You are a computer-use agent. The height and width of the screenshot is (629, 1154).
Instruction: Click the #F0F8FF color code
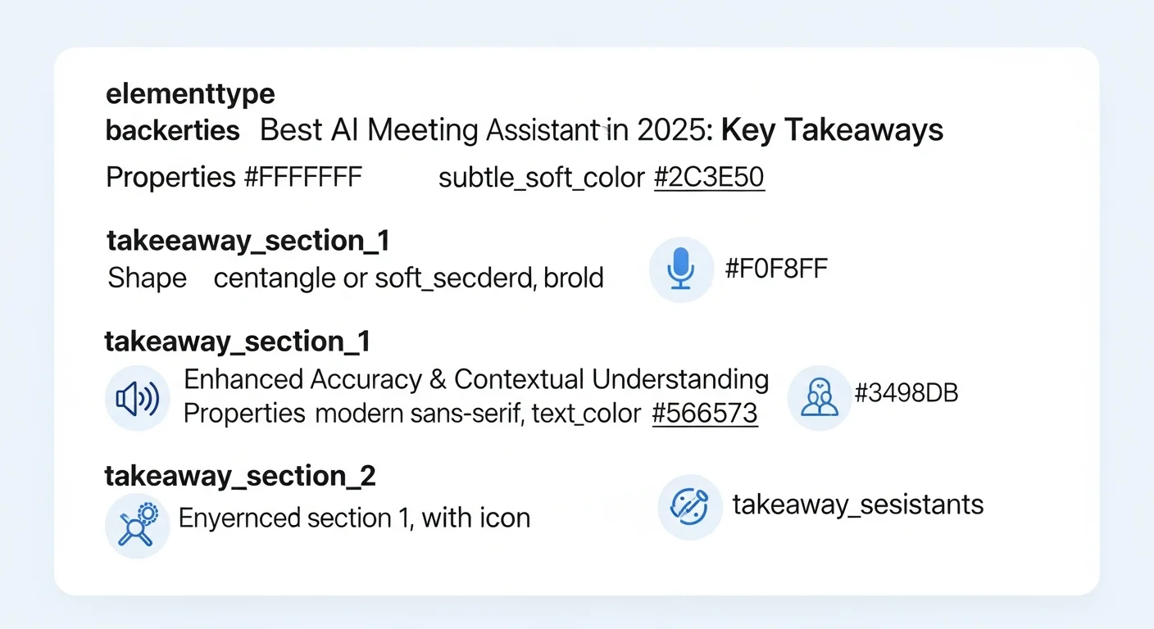coord(776,269)
